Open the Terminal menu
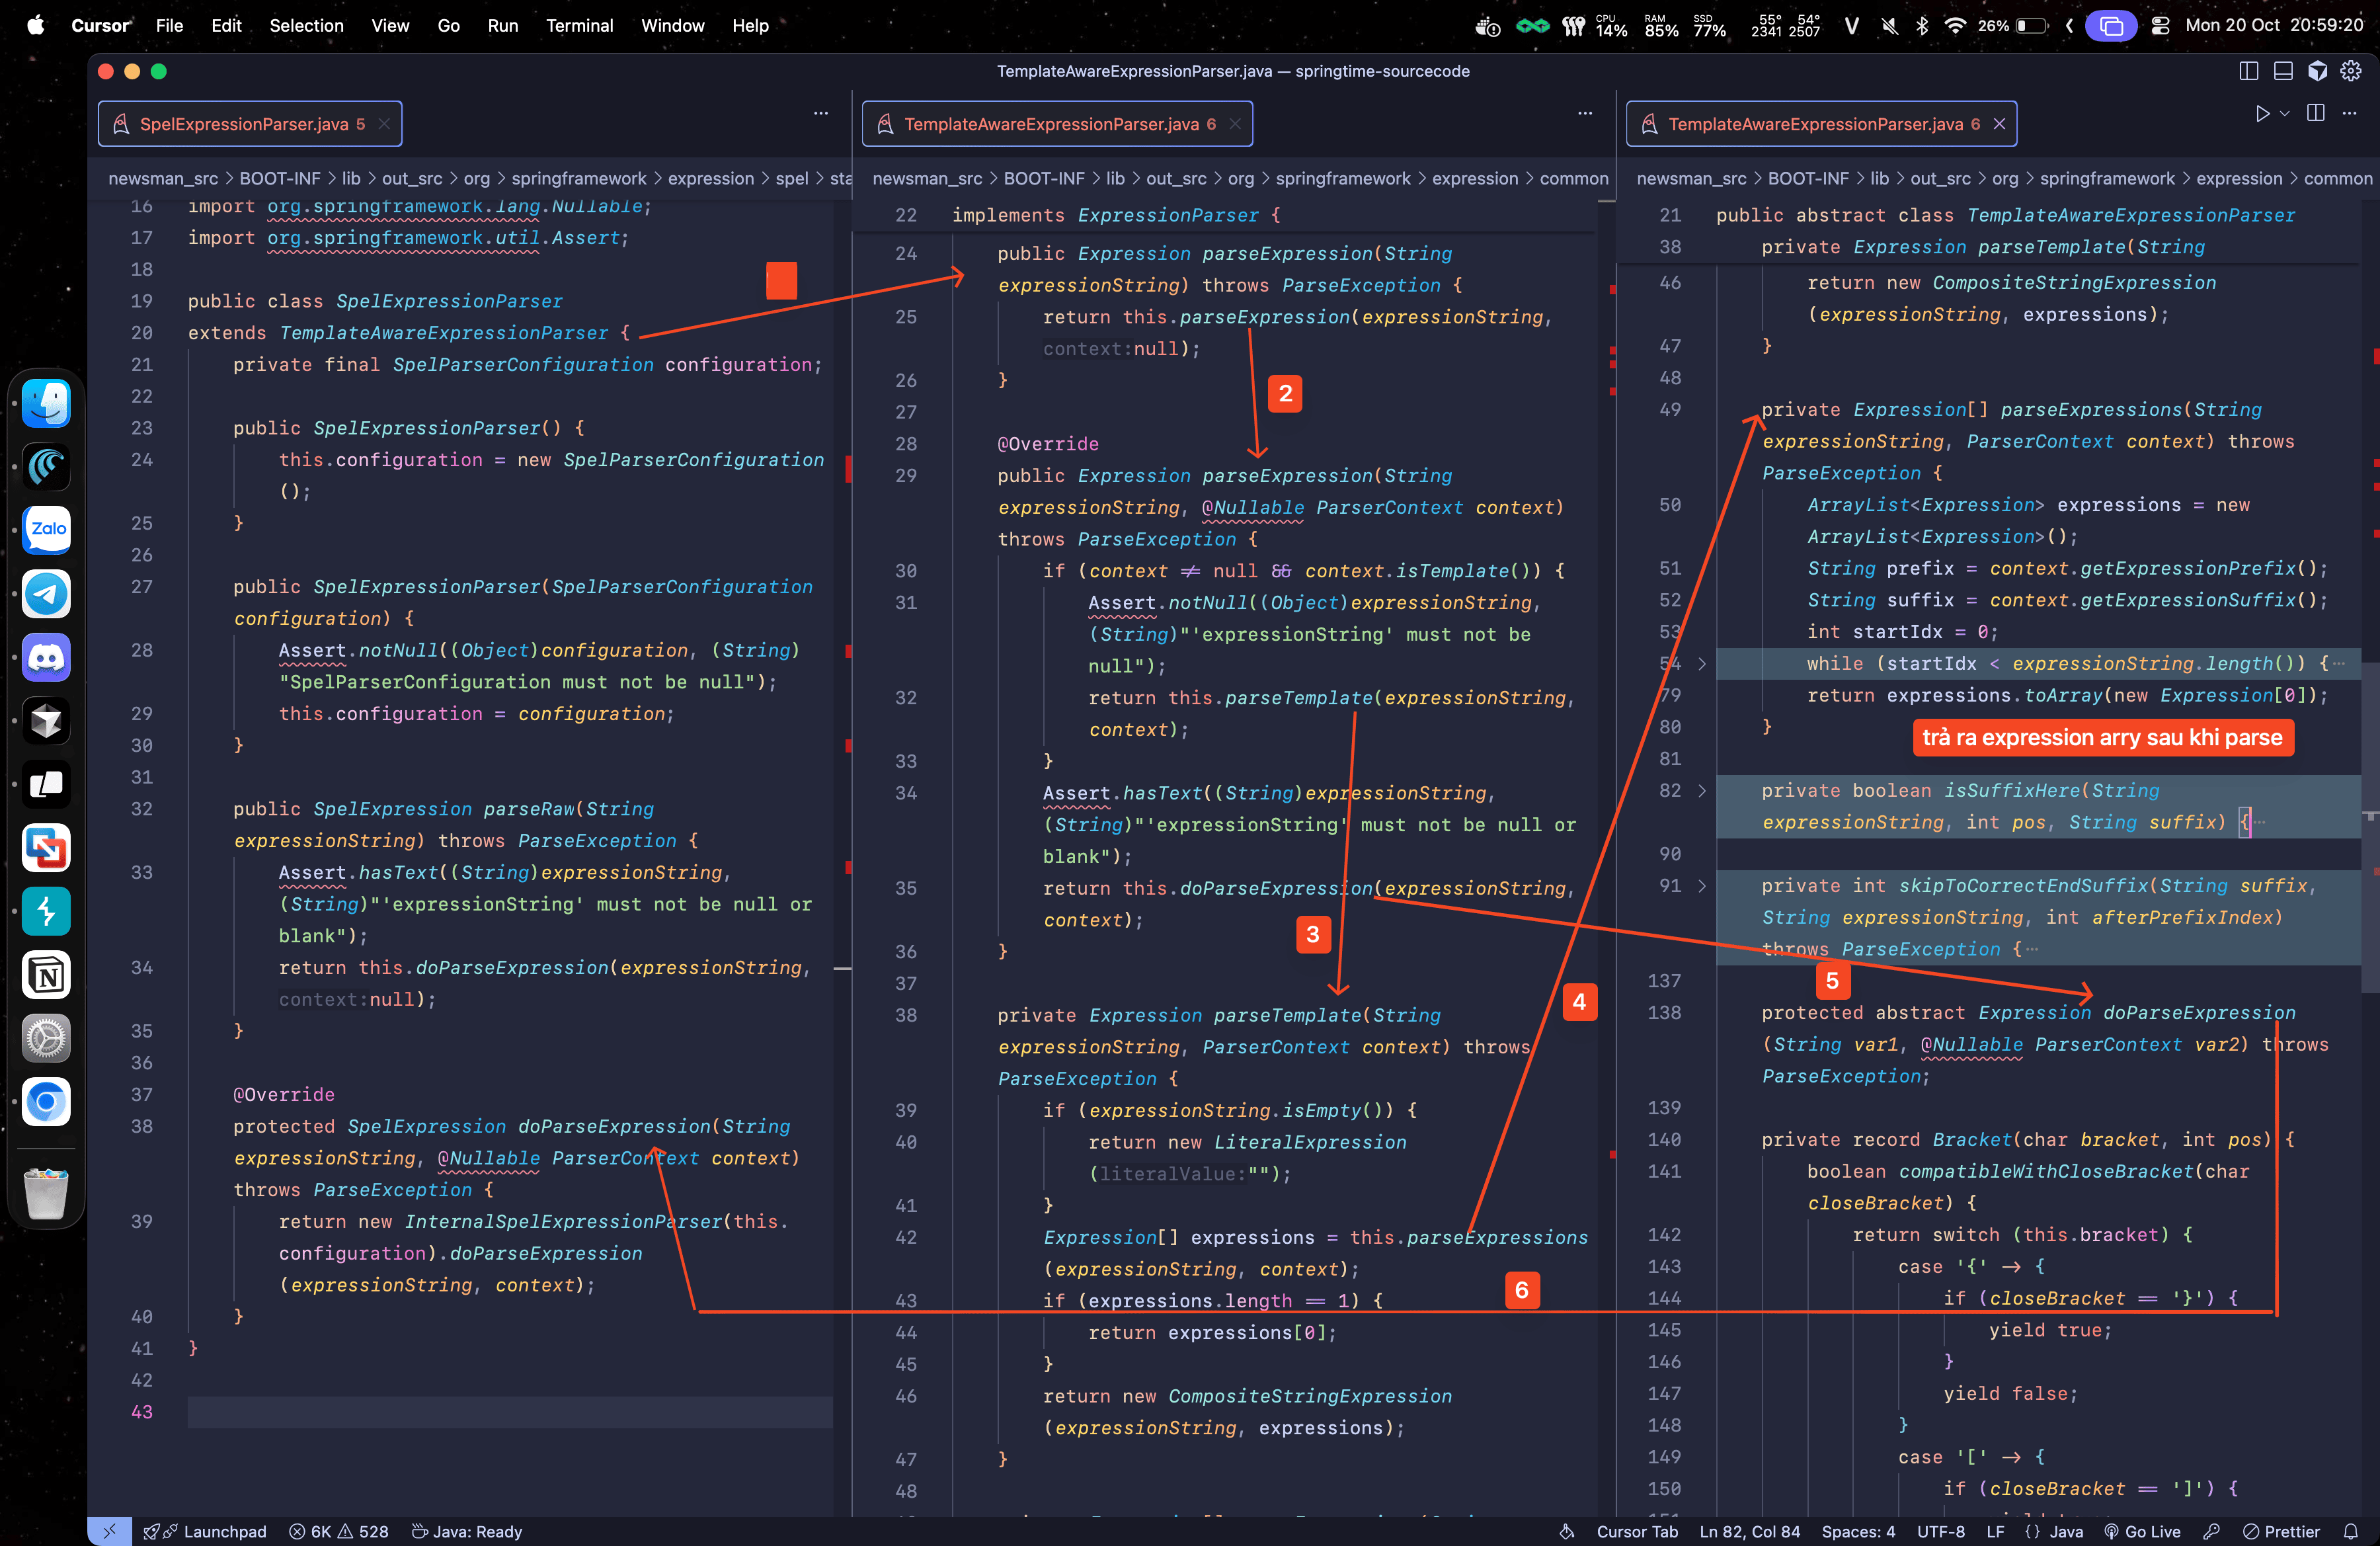Viewport: 2380px width, 1546px height. point(579,25)
